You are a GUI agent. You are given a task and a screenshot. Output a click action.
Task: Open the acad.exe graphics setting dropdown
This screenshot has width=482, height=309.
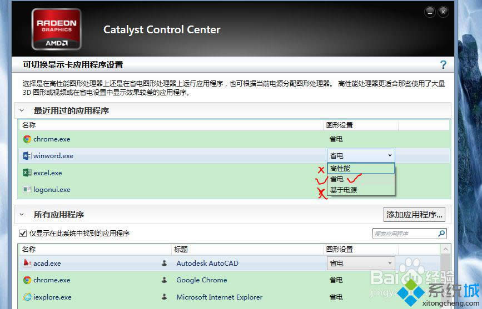[361, 264]
